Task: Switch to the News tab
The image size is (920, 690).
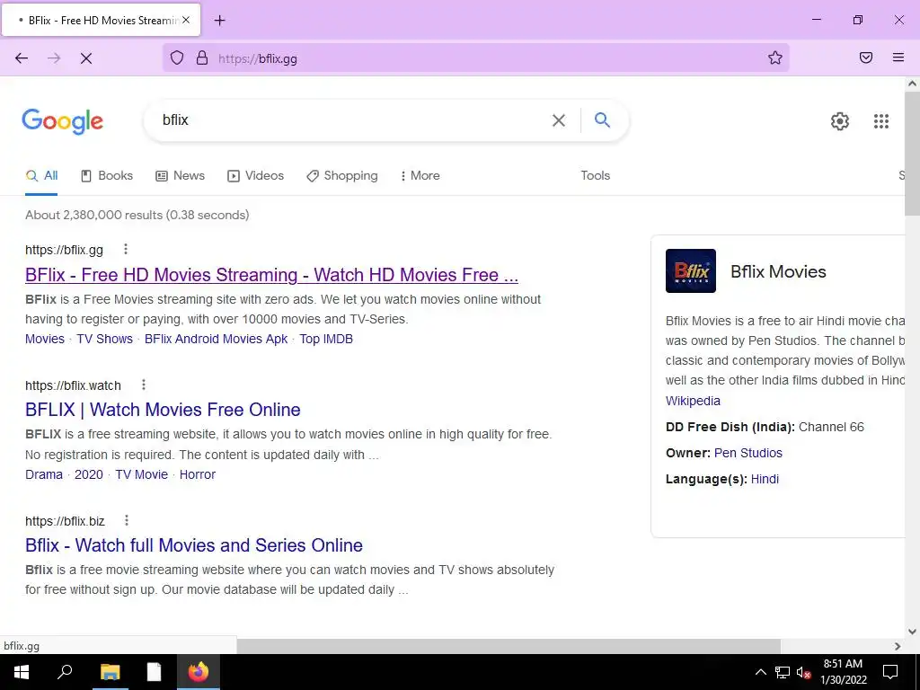Action: [x=180, y=175]
